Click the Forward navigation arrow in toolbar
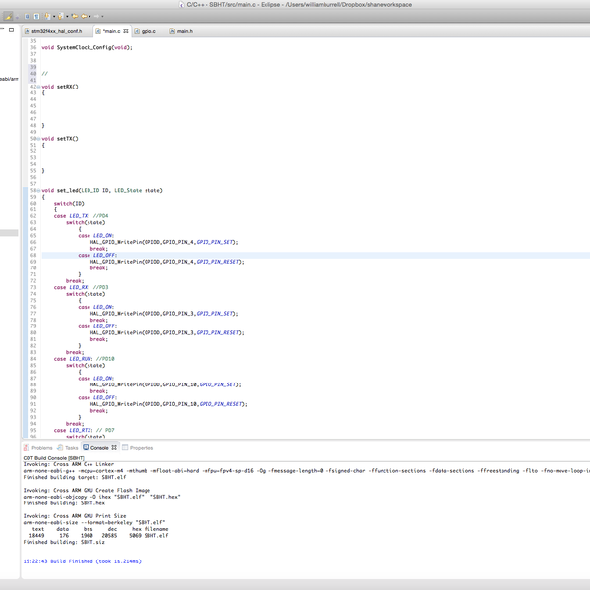Image resolution: width=590 pixels, height=590 pixels. pyautogui.click(x=97, y=17)
